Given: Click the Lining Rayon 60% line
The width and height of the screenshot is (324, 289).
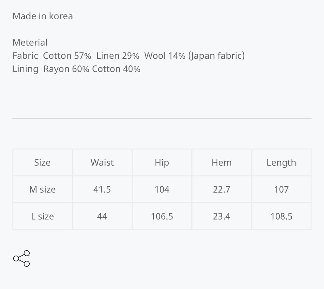Looking at the screenshot, I should 76,69.
